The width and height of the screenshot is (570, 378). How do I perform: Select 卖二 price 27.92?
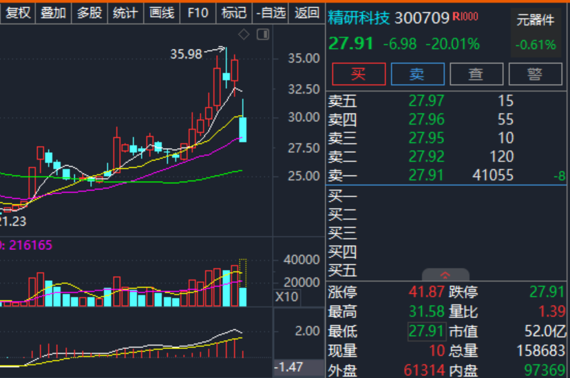click(x=426, y=157)
